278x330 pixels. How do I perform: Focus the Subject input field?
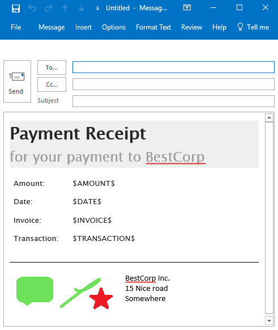173,101
